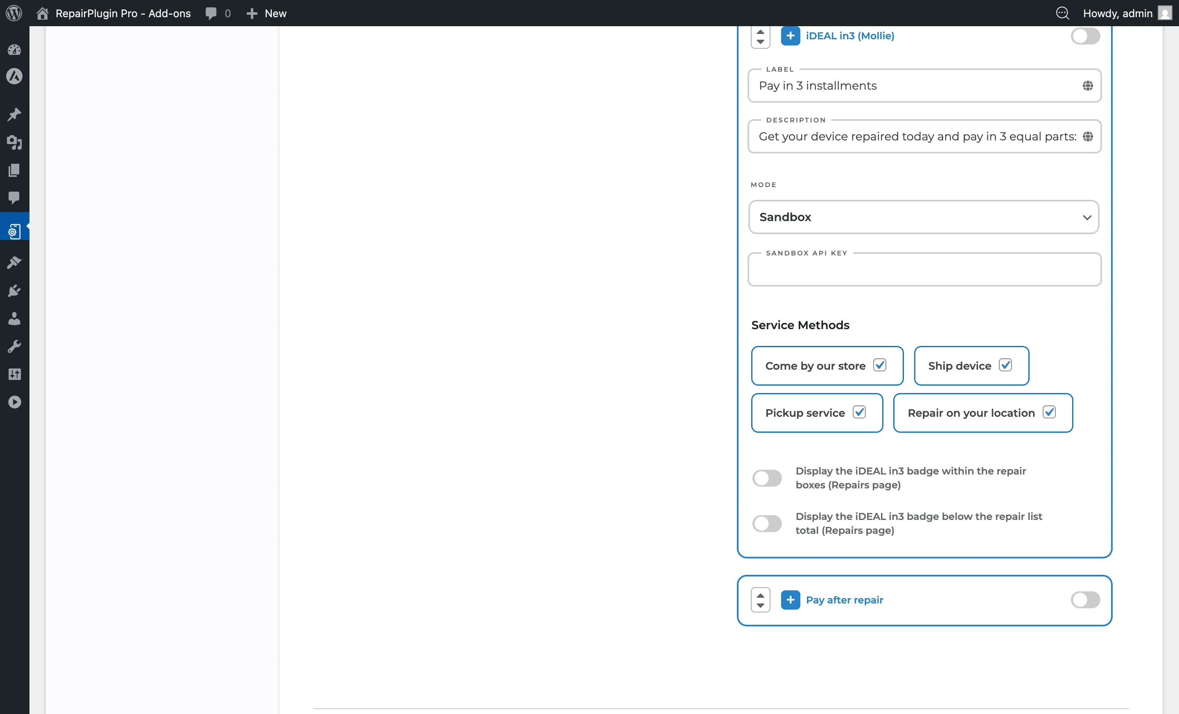Expand the iDEAL in3 (Mollie) section with plus
Viewport: 1179px width, 714px height.
pyautogui.click(x=791, y=36)
